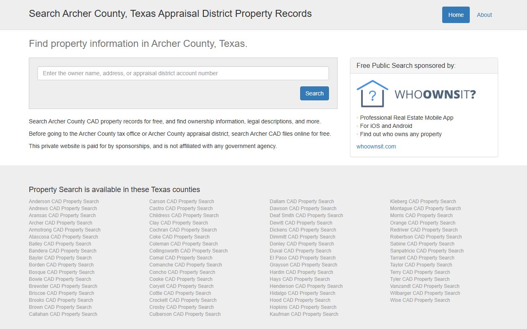Open Armstrong CAD Property Search
The width and height of the screenshot is (527, 329).
coord(65,230)
